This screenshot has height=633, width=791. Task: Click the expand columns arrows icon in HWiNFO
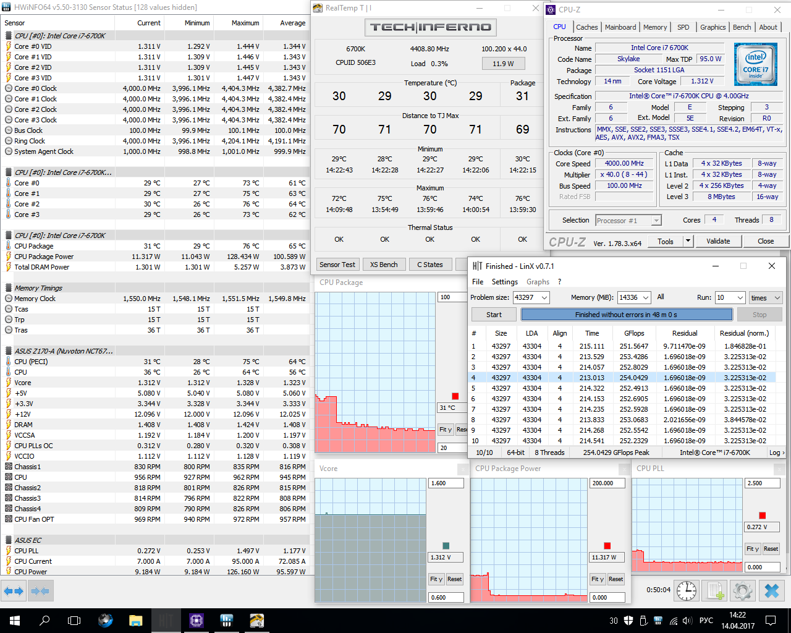(14, 591)
